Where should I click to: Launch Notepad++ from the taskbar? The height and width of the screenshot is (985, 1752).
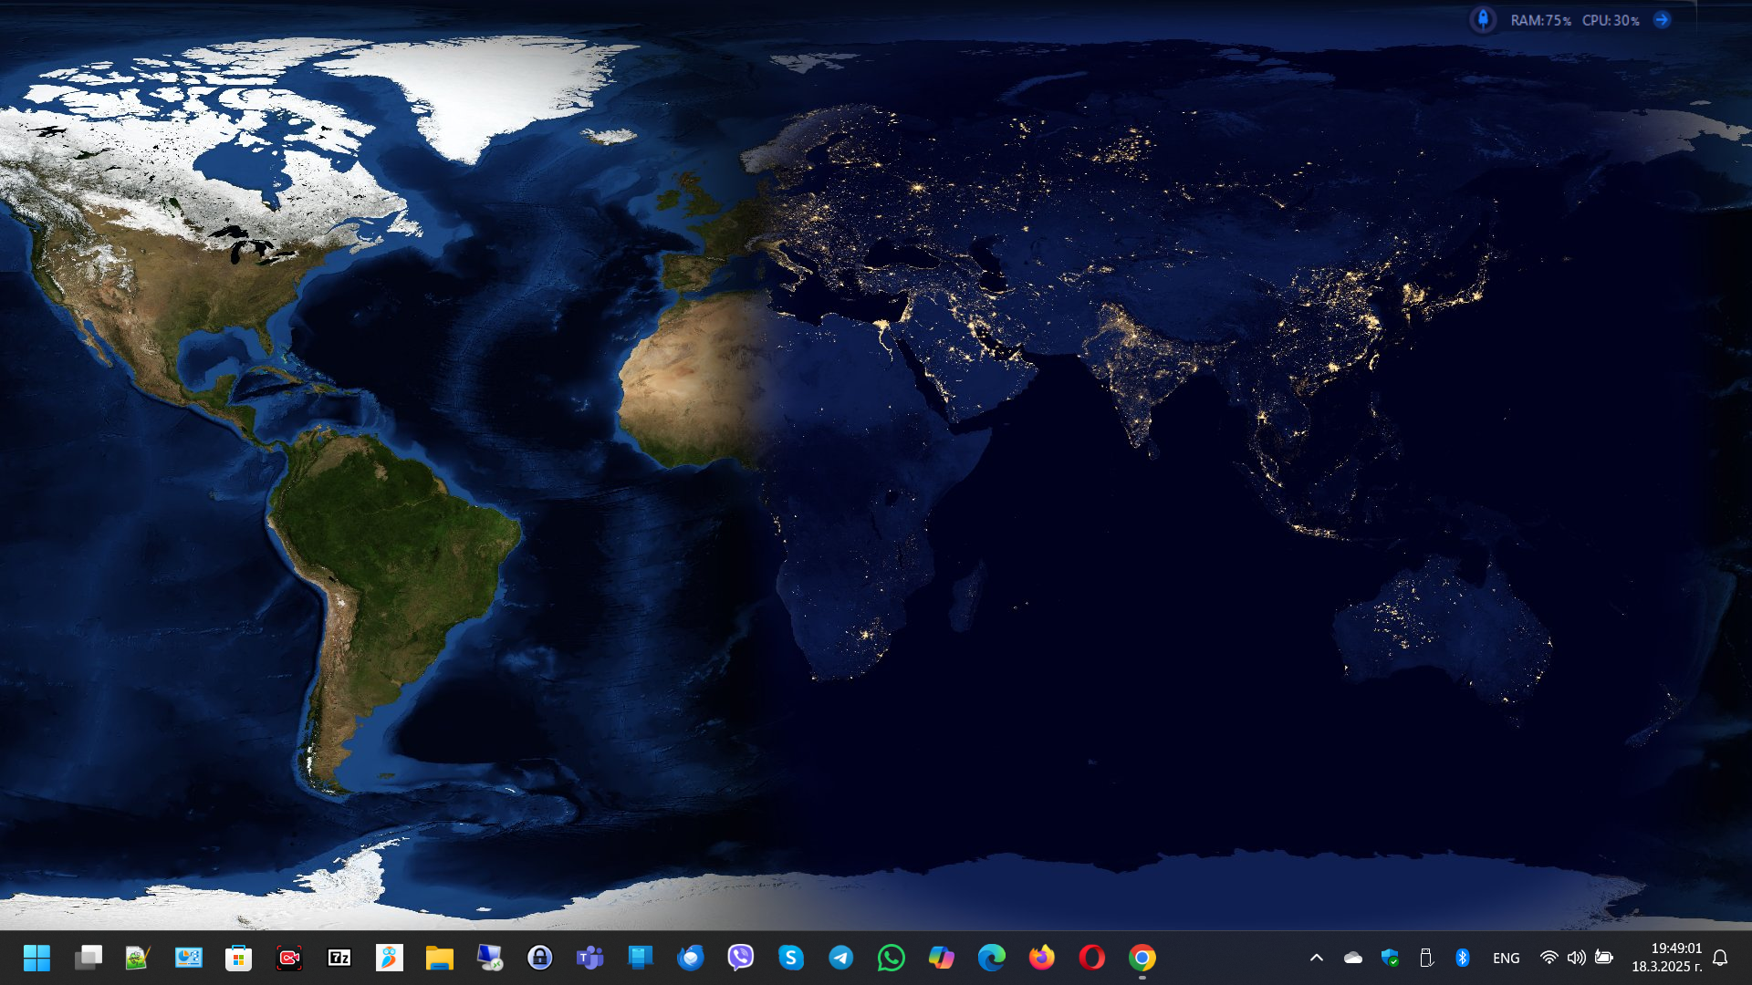coord(138,958)
